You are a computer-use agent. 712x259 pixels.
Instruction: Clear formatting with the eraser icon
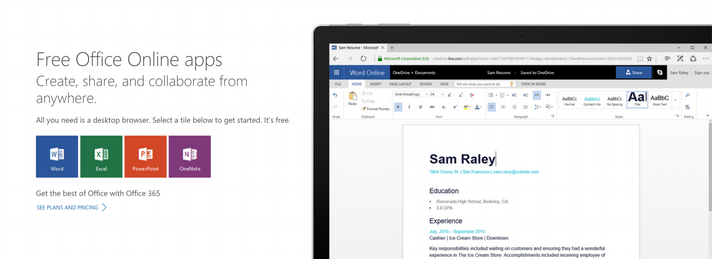pyautogui.click(x=472, y=95)
